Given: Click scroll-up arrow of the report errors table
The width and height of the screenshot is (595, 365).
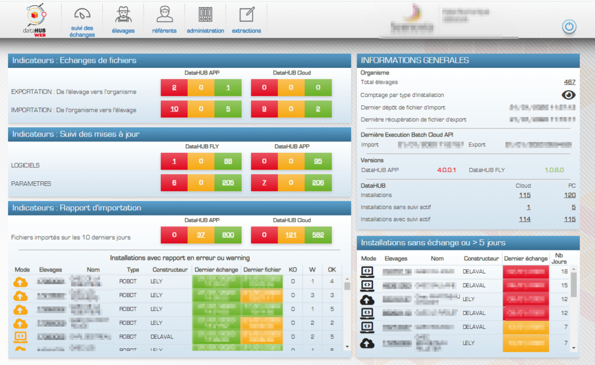Looking at the screenshot, I should [x=347, y=279].
